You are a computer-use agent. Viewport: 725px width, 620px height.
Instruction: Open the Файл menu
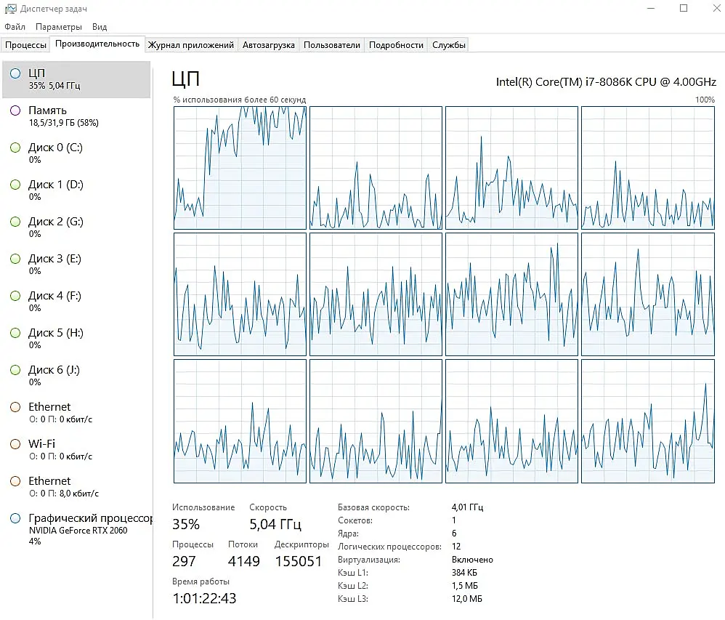point(15,27)
